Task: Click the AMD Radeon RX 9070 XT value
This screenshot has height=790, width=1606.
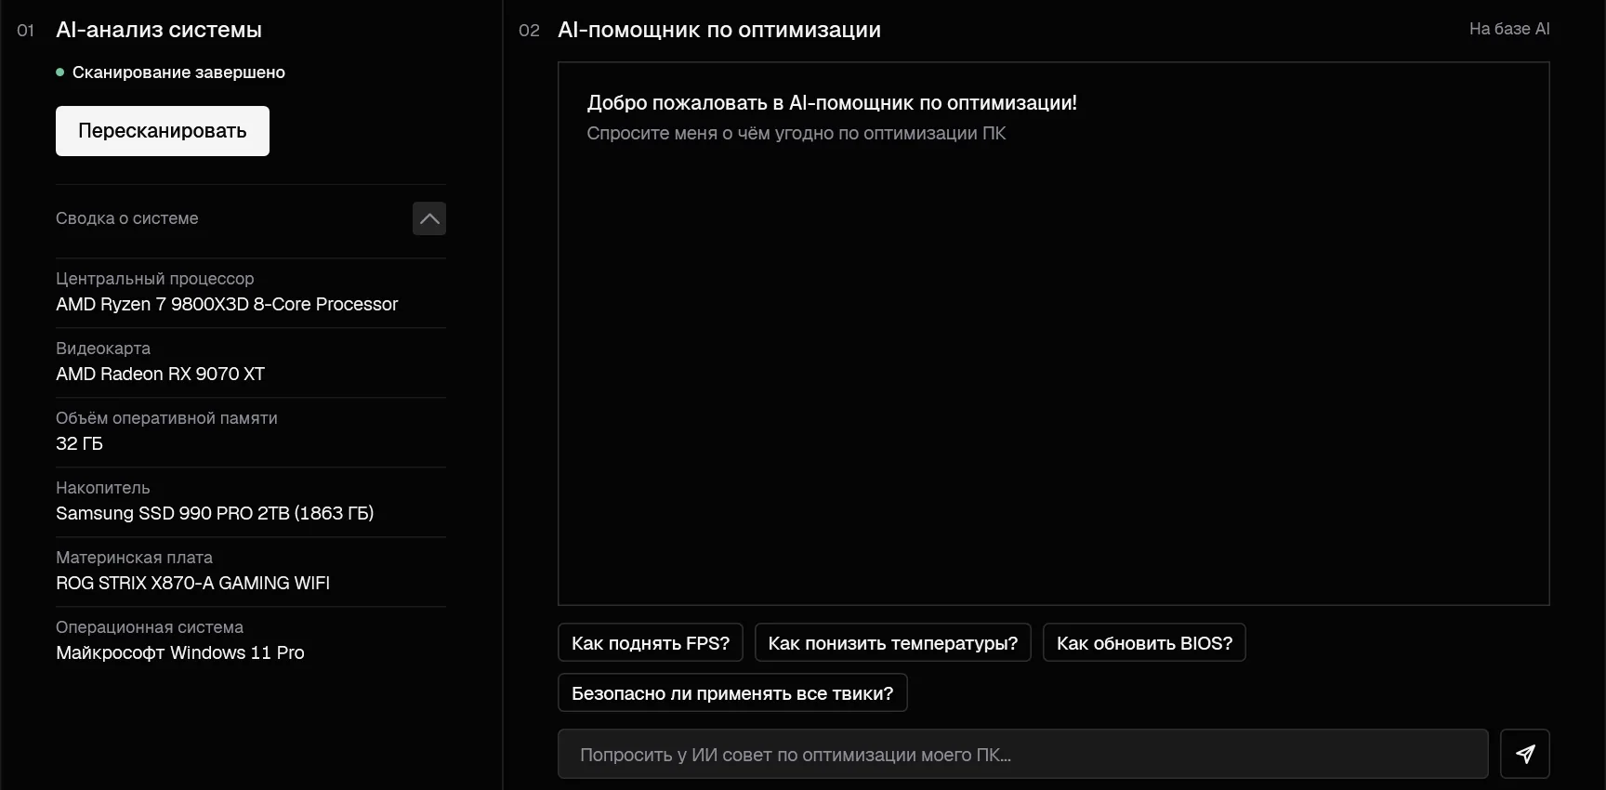Action: click(x=161, y=374)
